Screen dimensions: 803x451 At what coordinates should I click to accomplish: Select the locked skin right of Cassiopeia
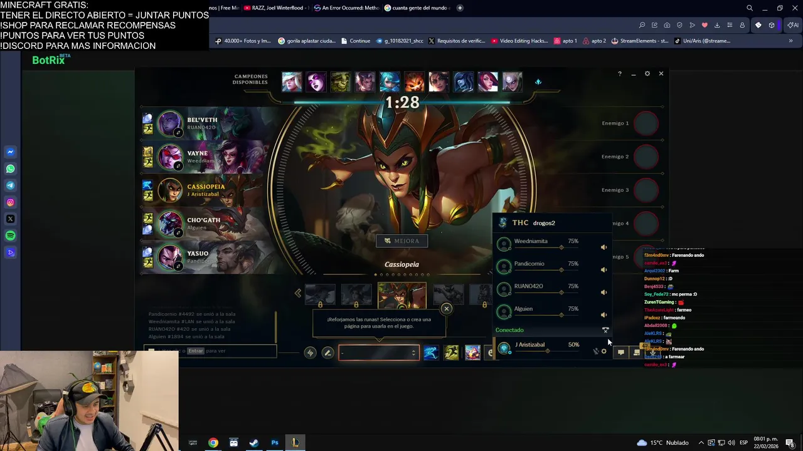(x=449, y=295)
